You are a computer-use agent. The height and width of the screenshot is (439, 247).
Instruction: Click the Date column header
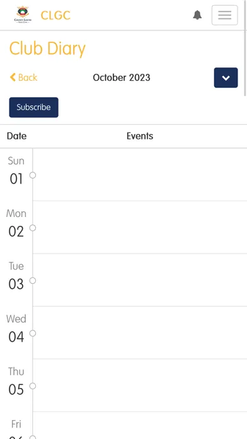(x=16, y=136)
